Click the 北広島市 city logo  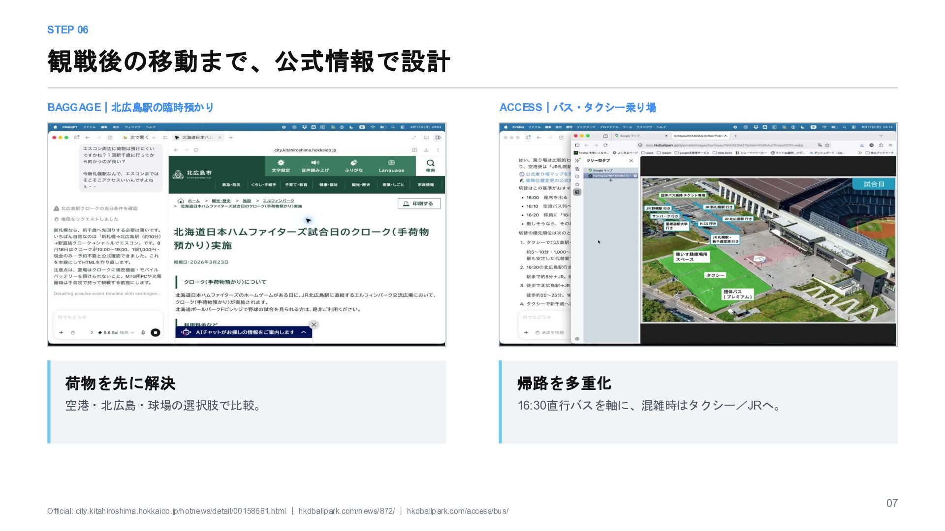[192, 174]
